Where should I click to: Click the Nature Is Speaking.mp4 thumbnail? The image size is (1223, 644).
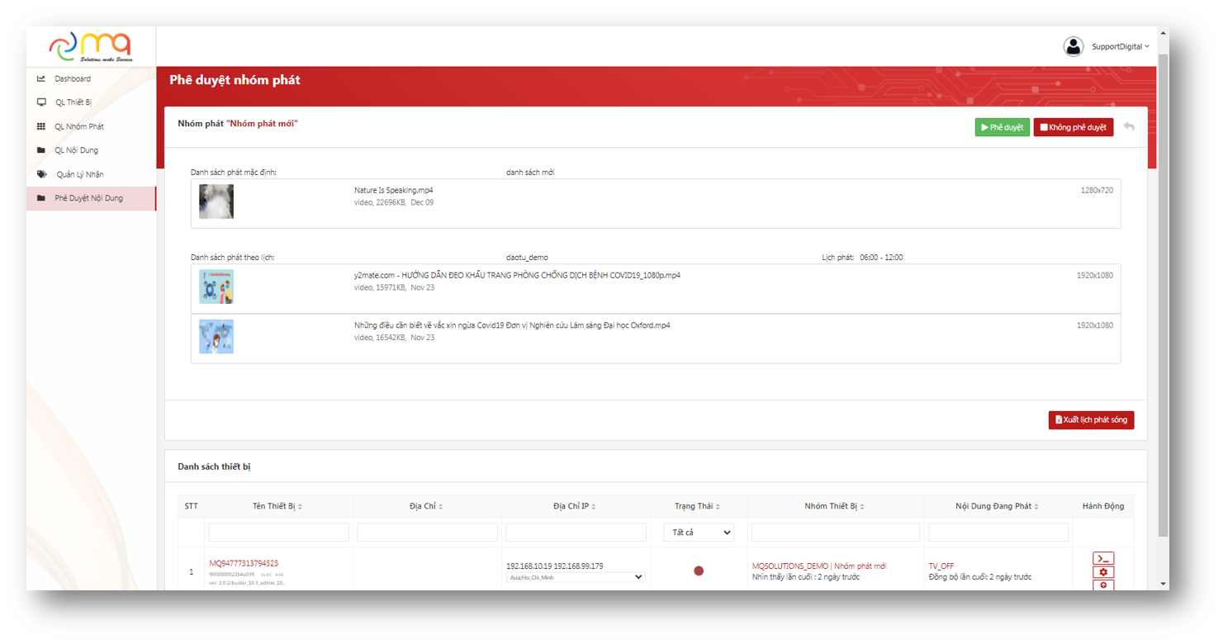[216, 201]
